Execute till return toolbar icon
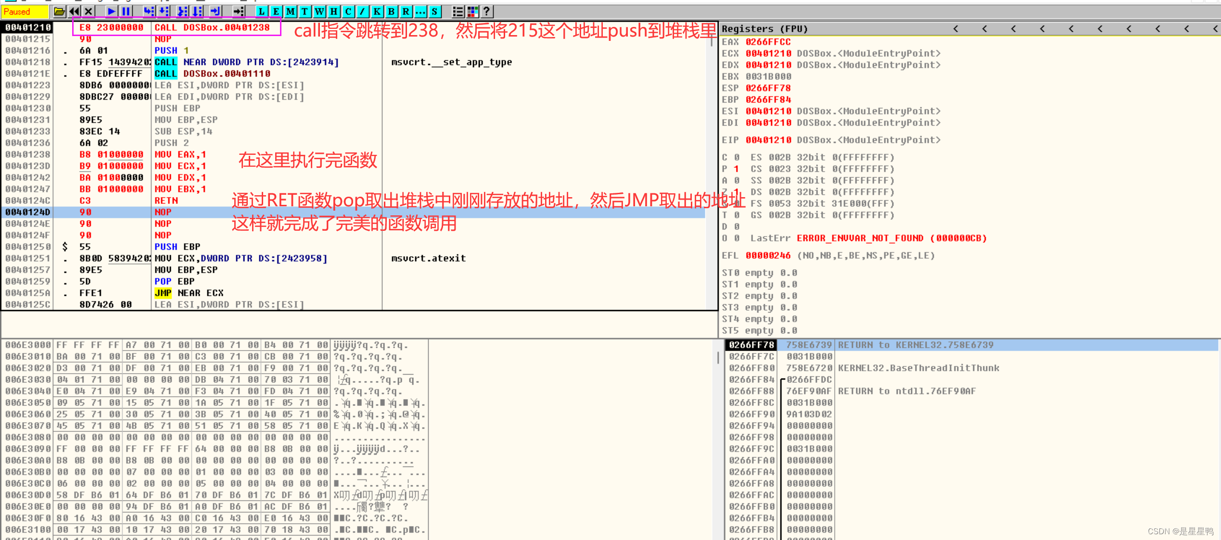Viewport: 1221px width, 540px height. click(215, 11)
